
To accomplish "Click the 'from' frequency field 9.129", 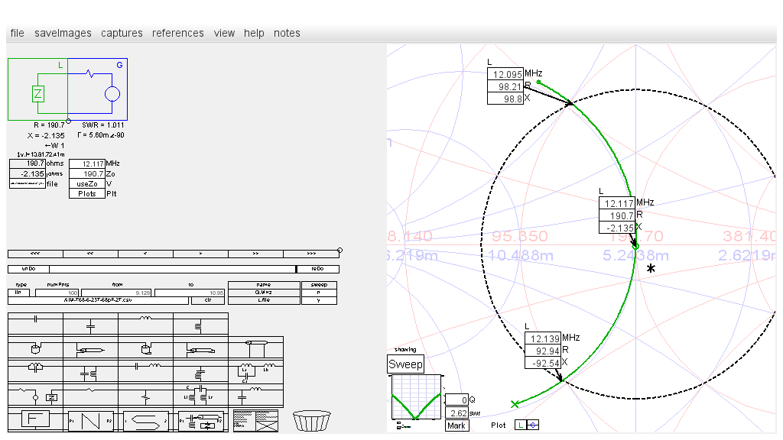I will click(116, 293).
